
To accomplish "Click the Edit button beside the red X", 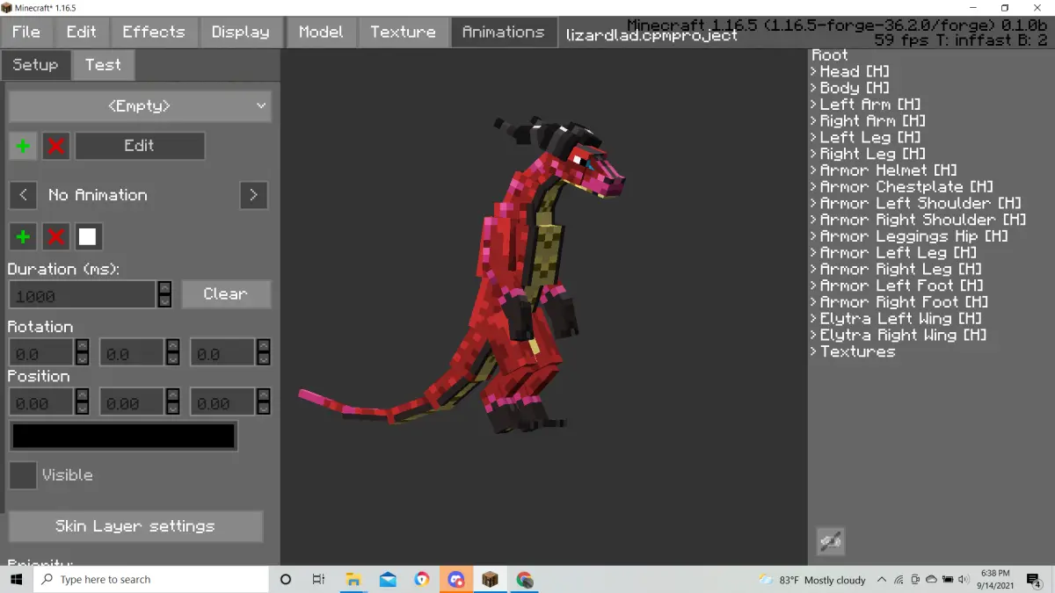I will click(x=140, y=146).
